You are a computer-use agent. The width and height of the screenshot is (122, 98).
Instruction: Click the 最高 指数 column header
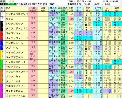tap(117, 9)
